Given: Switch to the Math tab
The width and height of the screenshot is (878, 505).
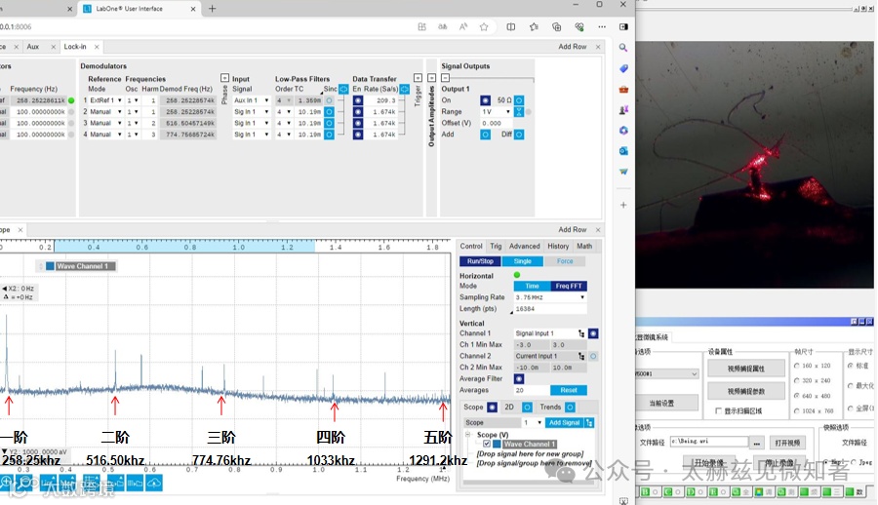Looking at the screenshot, I should [x=584, y=247].
